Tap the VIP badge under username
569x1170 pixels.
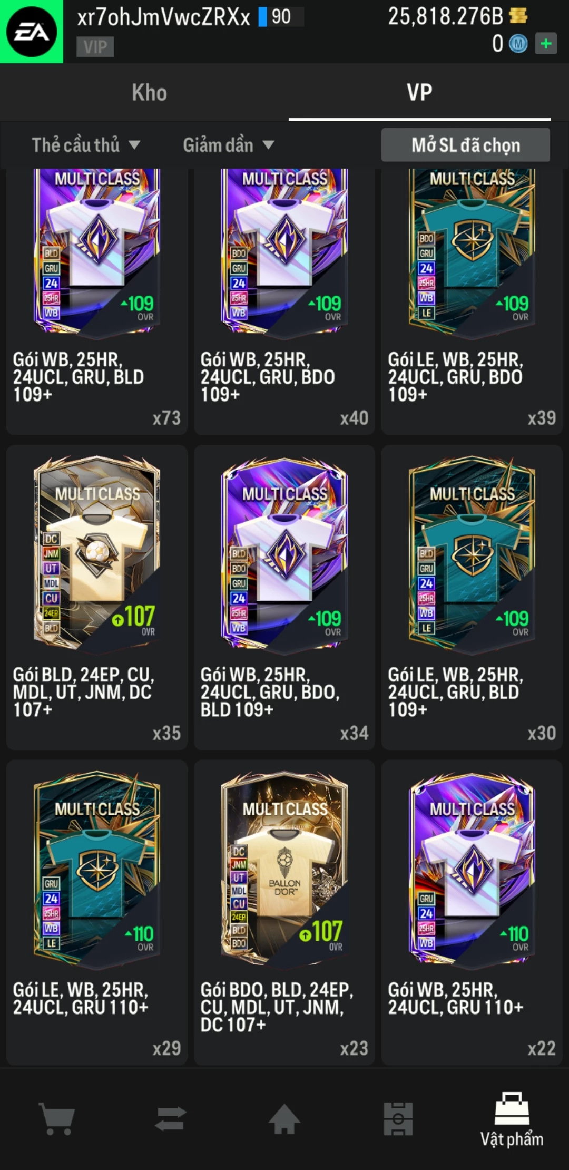(95, 47)
